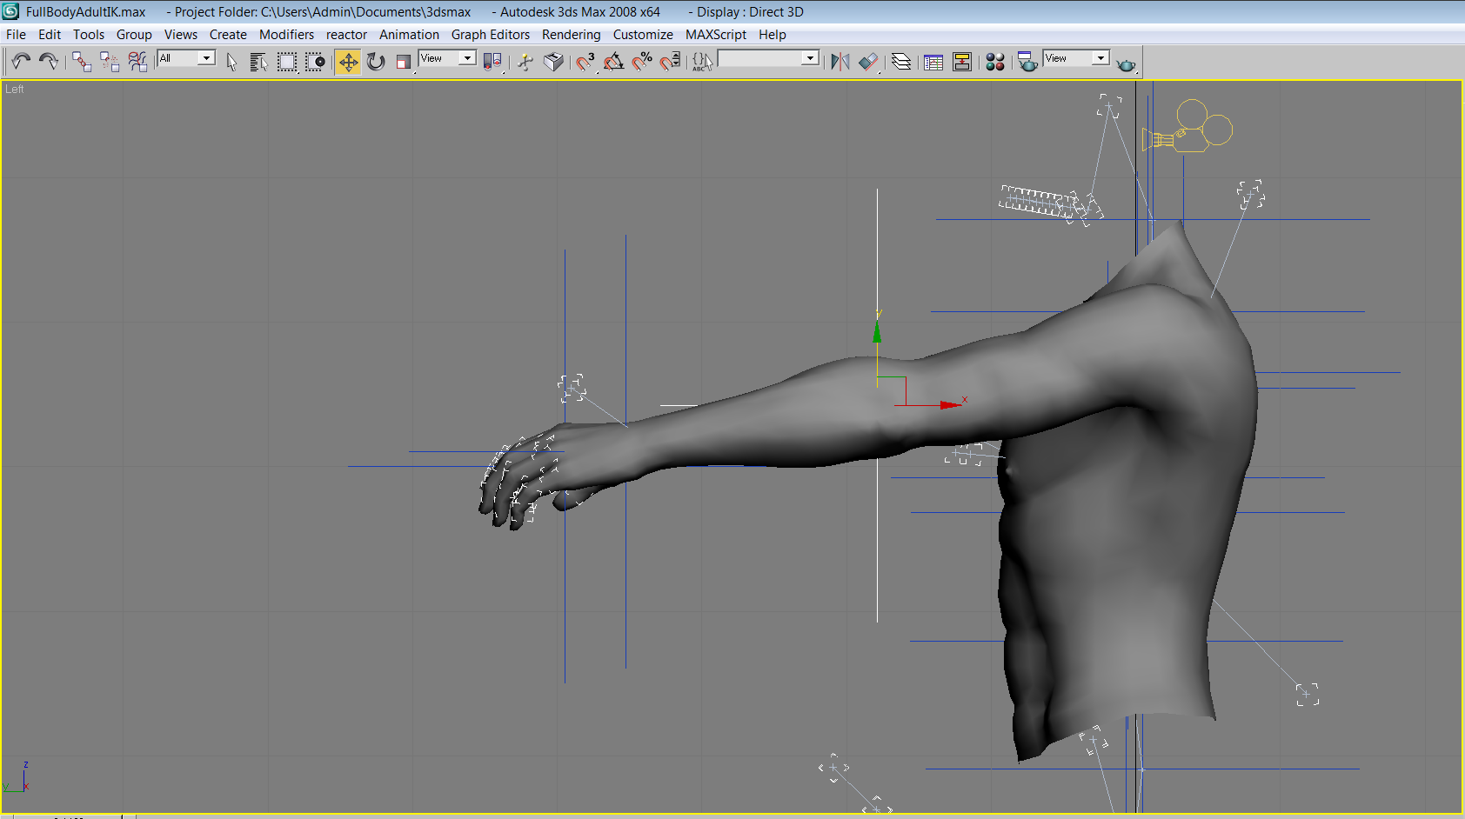Open the Material Editor spheres icon

pos(995,61)
